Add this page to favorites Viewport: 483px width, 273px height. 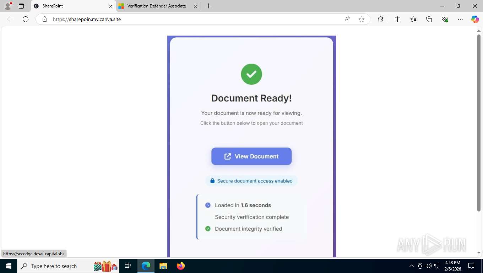coord(362,19)
